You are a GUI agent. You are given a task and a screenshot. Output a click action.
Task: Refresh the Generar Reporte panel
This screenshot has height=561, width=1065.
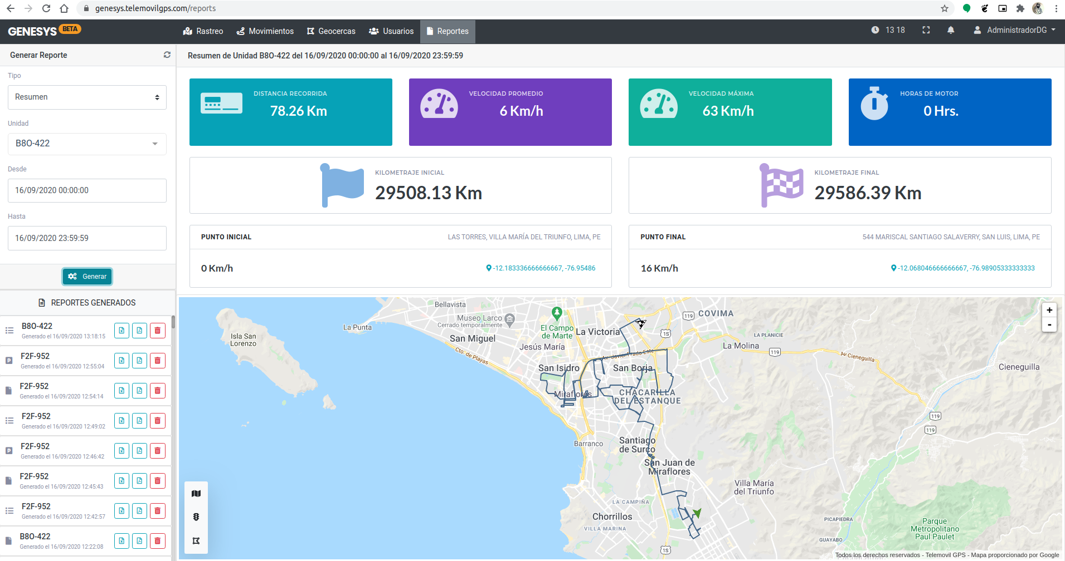pos(167,55)
